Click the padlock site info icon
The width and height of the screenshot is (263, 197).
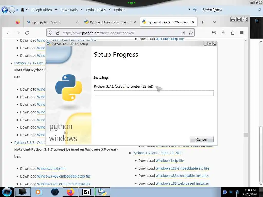(x=58, y=33)
